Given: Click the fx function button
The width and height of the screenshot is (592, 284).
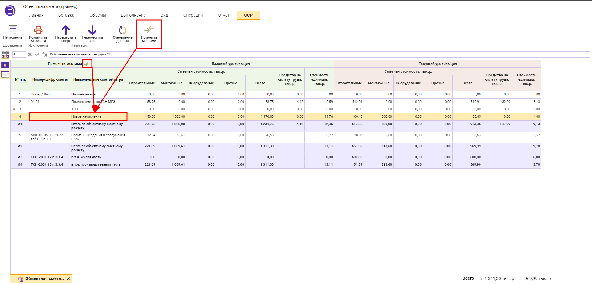Looking at the screenshot, I should click(45, 55).
